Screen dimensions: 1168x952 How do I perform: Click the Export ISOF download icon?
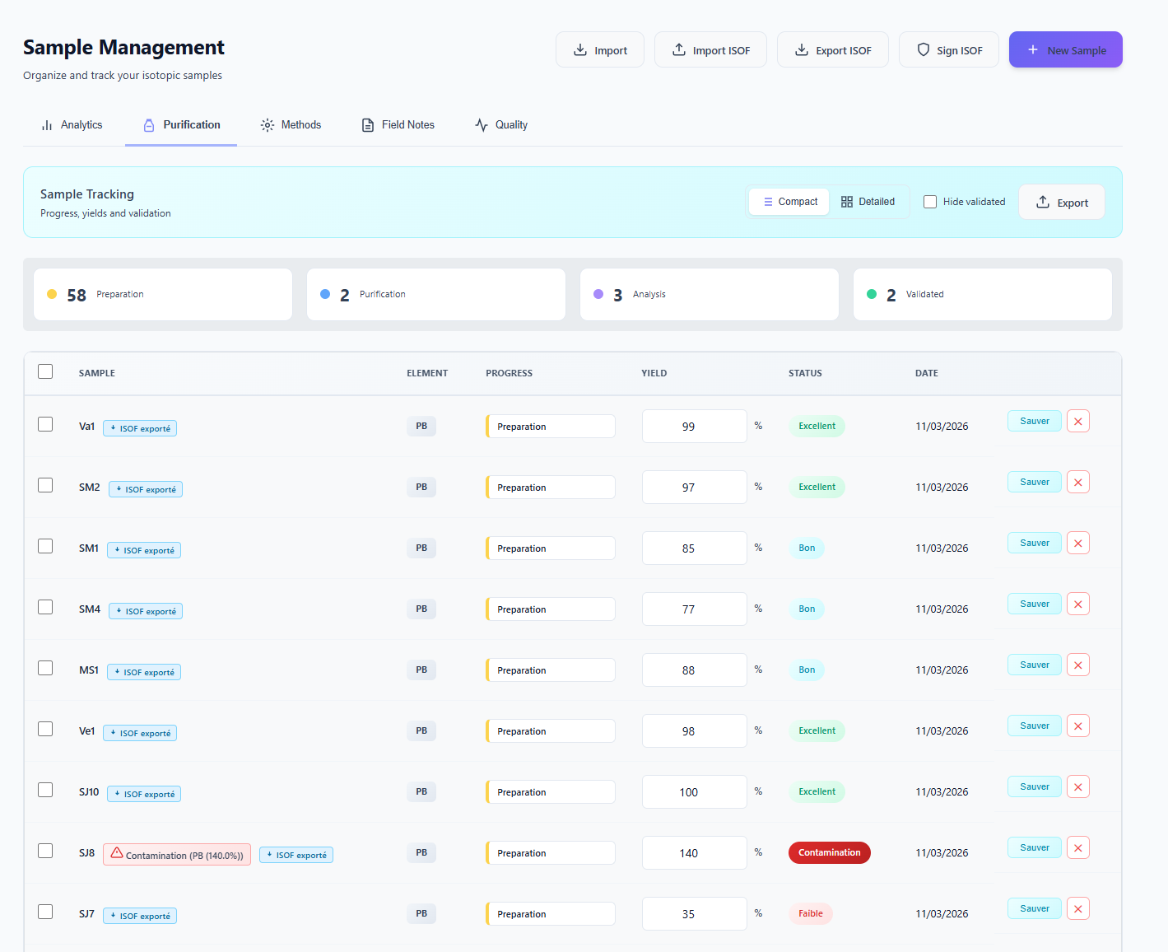click(x=801, y=50)
